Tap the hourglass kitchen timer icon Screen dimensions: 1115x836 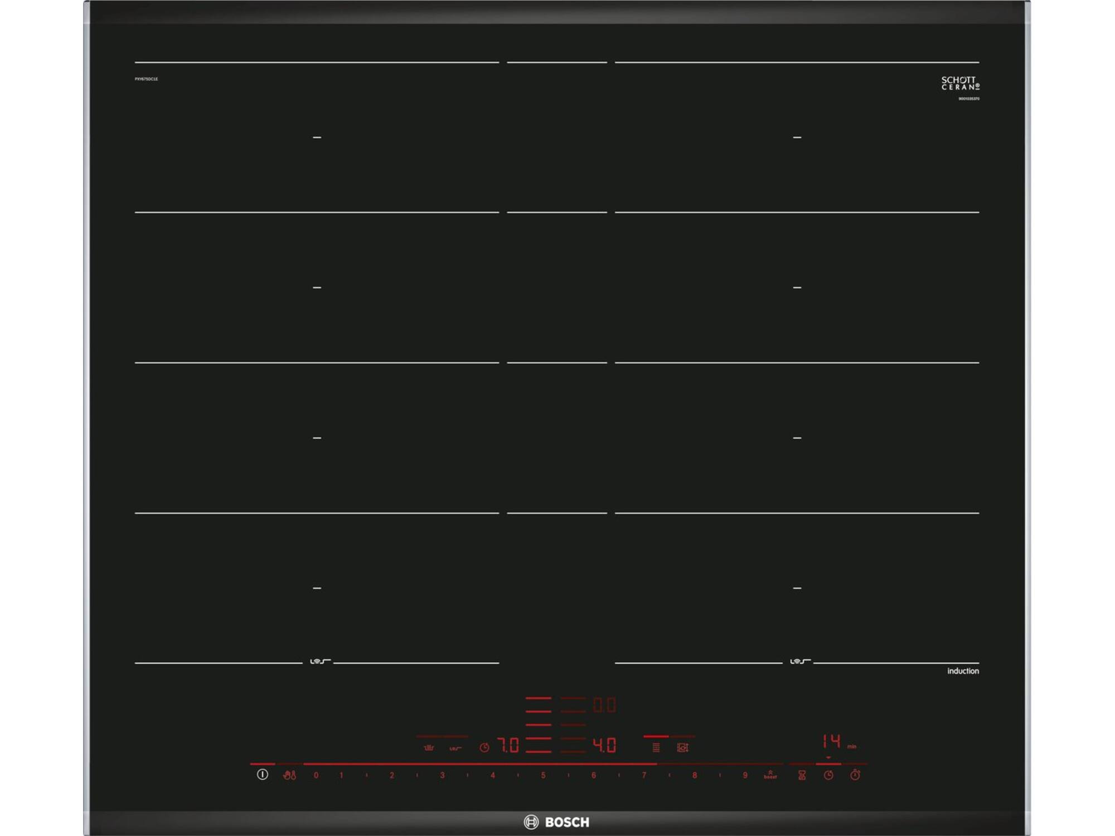click(x=802, y=775)
